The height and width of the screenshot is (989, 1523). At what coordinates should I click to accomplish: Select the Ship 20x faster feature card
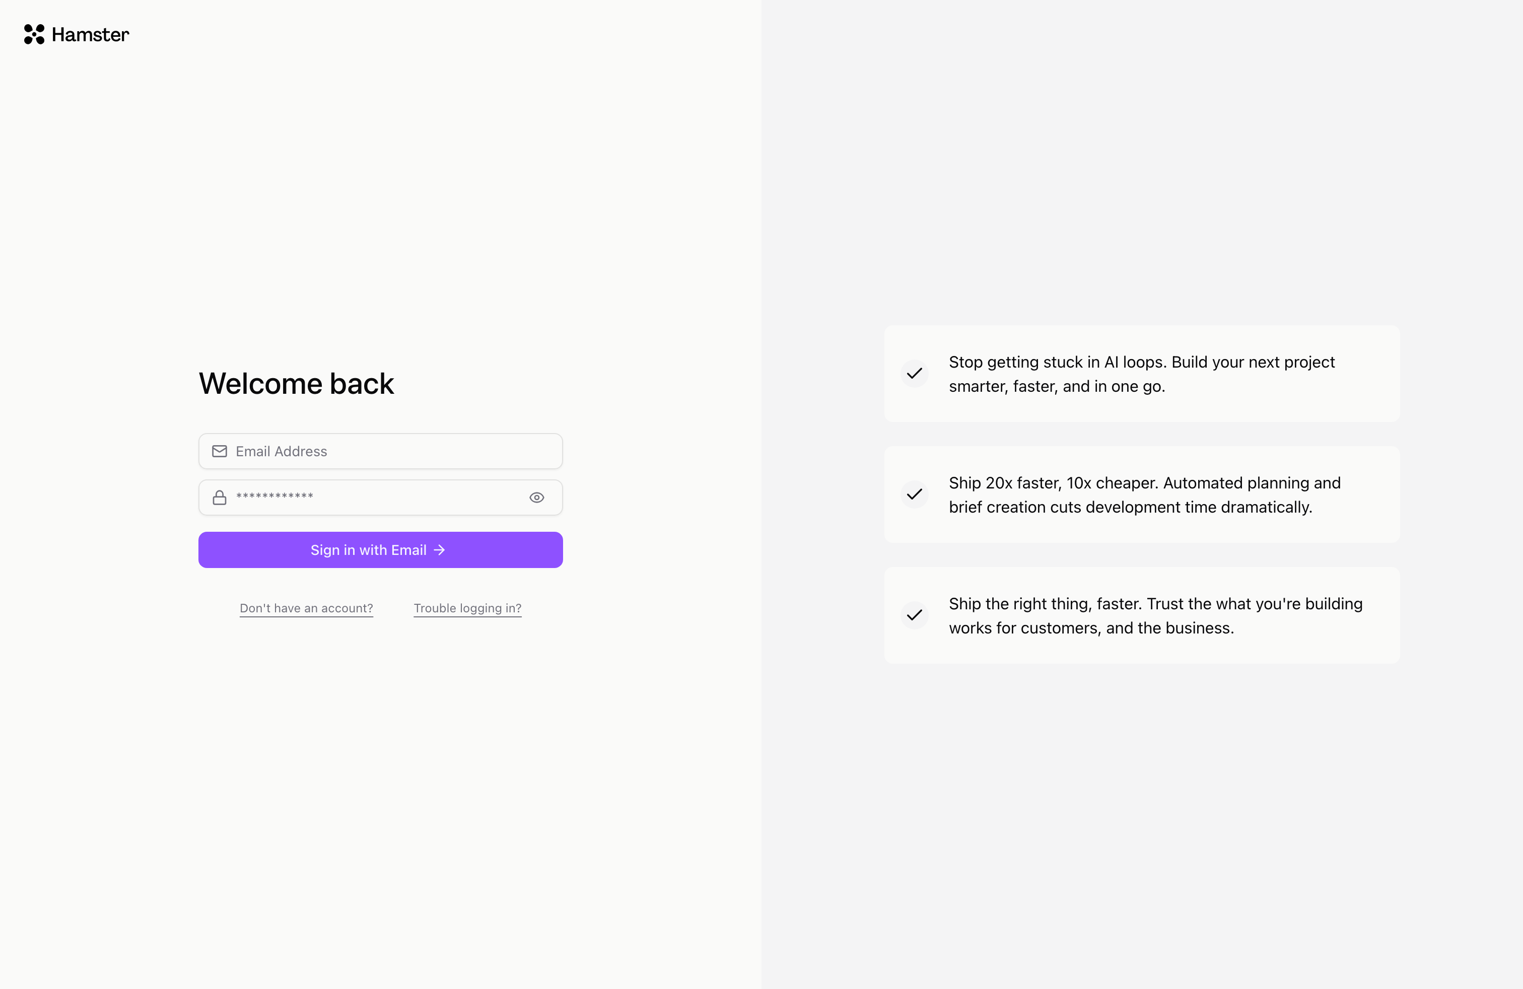[1142, 494]
